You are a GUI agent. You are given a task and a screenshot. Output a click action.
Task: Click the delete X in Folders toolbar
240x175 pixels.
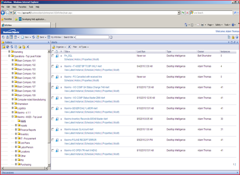coord(27,47)
